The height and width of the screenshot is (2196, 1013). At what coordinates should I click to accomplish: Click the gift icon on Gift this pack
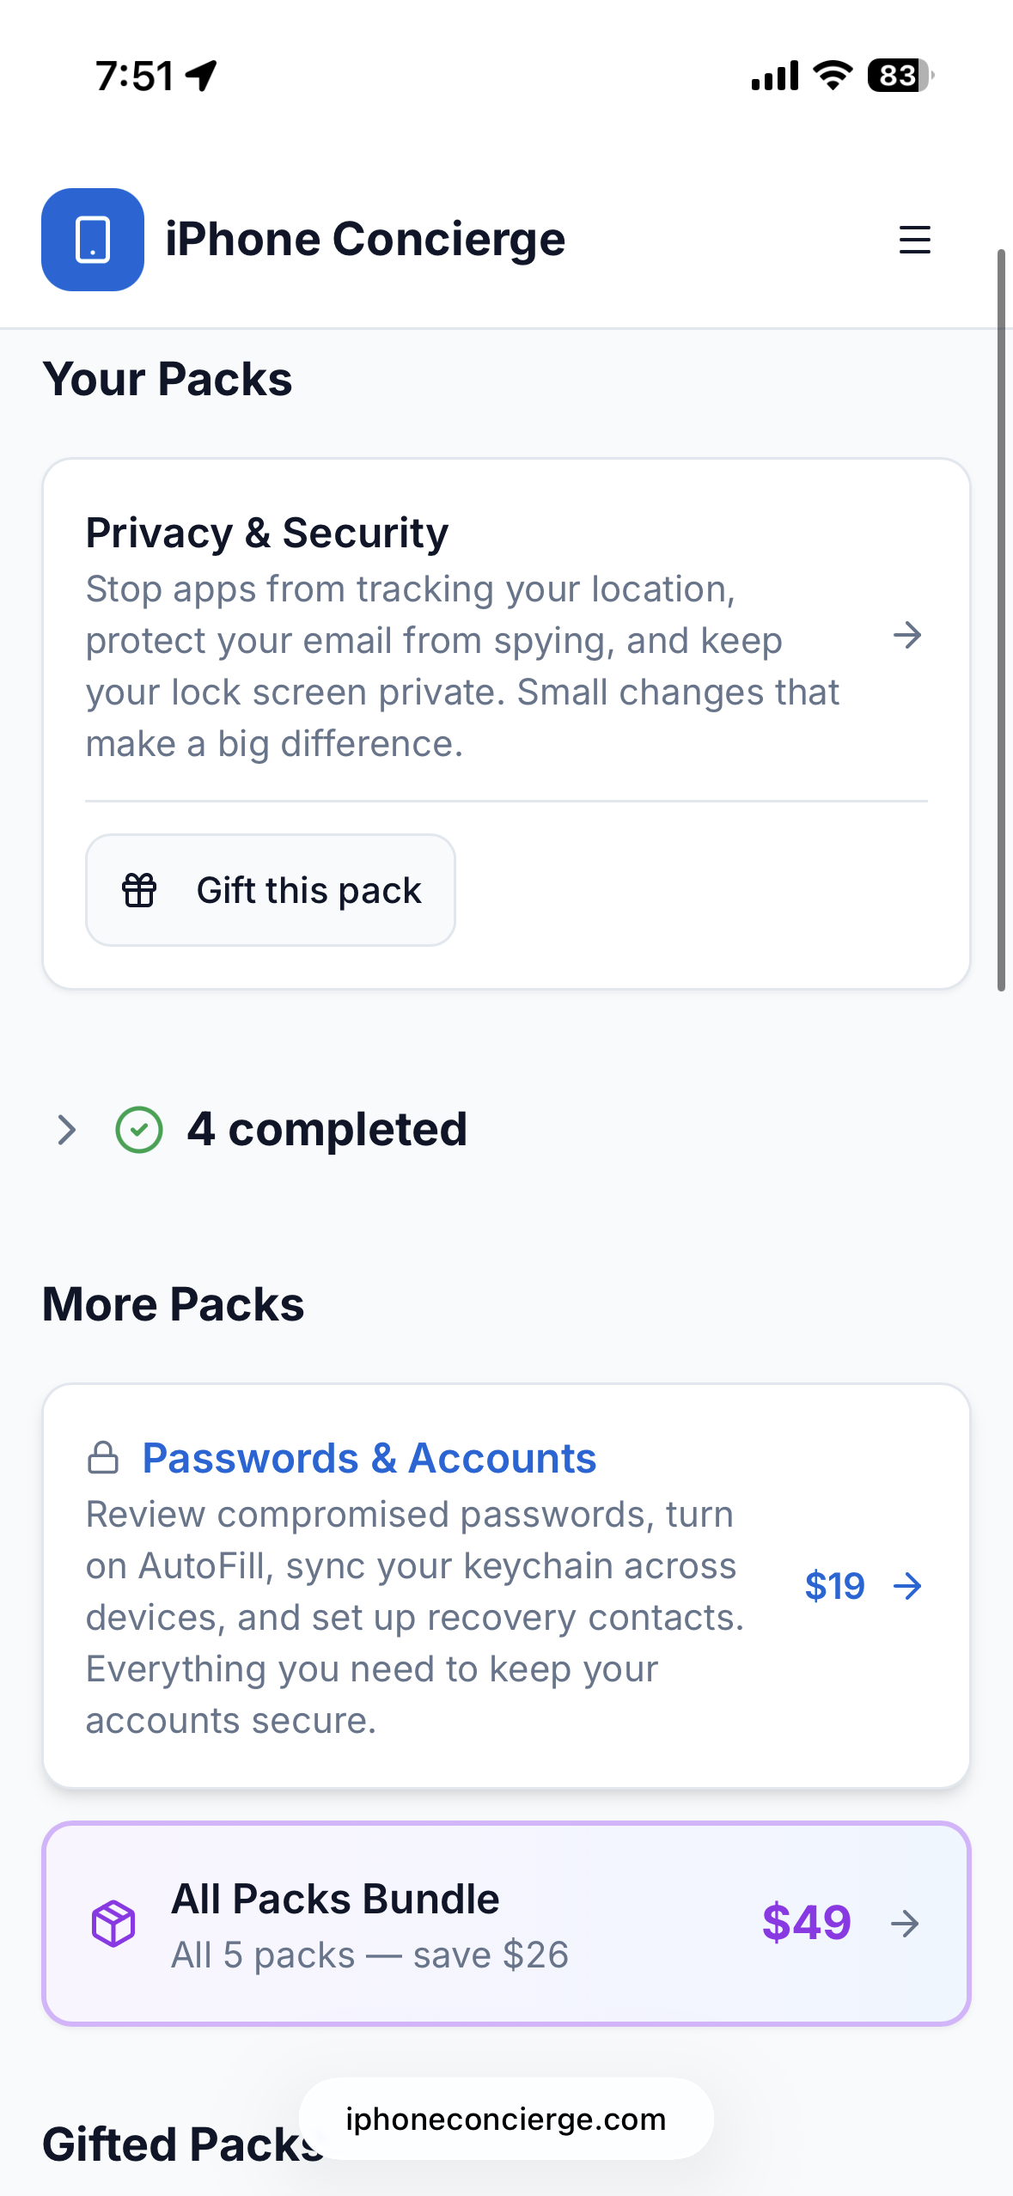(139, 890)
